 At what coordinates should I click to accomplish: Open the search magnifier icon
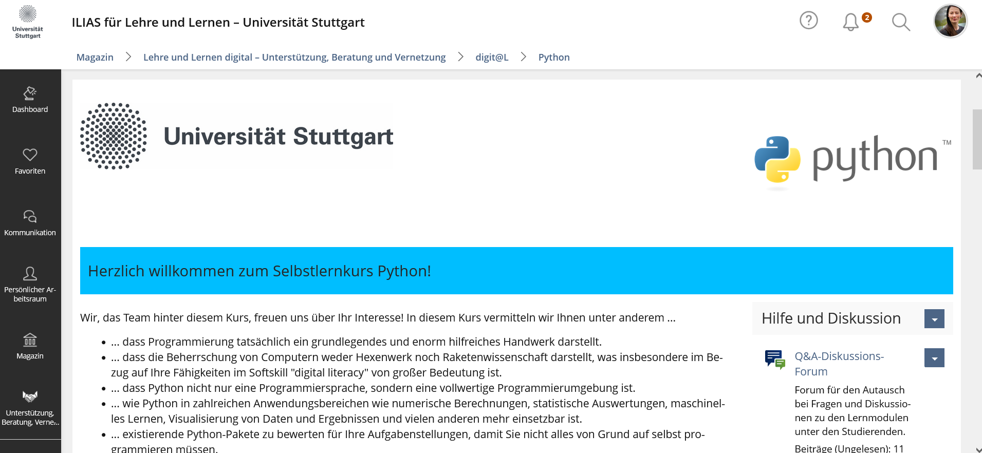901,22
